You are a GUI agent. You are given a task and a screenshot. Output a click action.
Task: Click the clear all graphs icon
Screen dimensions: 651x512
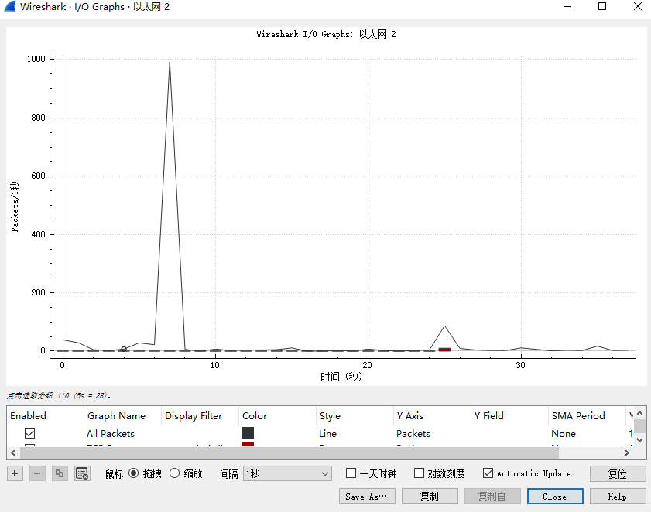tap(82, 473)
